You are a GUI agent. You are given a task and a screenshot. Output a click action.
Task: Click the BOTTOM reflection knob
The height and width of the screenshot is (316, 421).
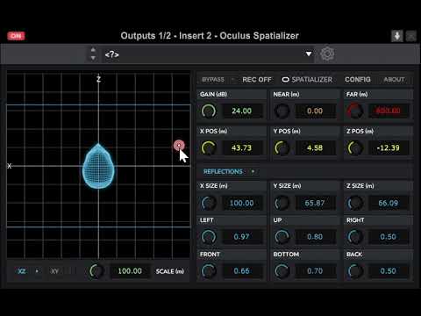[282, 271]
